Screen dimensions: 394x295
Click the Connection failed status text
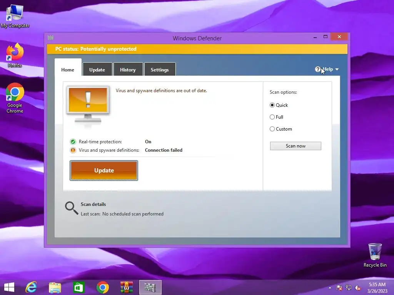click(164, 150)
